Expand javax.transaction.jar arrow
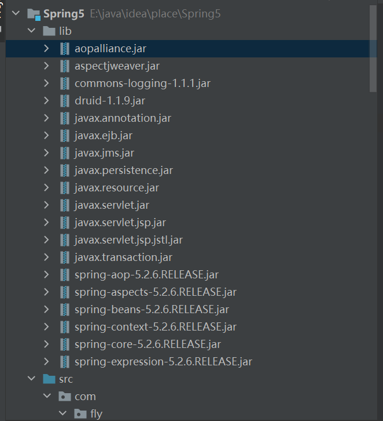The image size is (383, 421). click(46, 257)
